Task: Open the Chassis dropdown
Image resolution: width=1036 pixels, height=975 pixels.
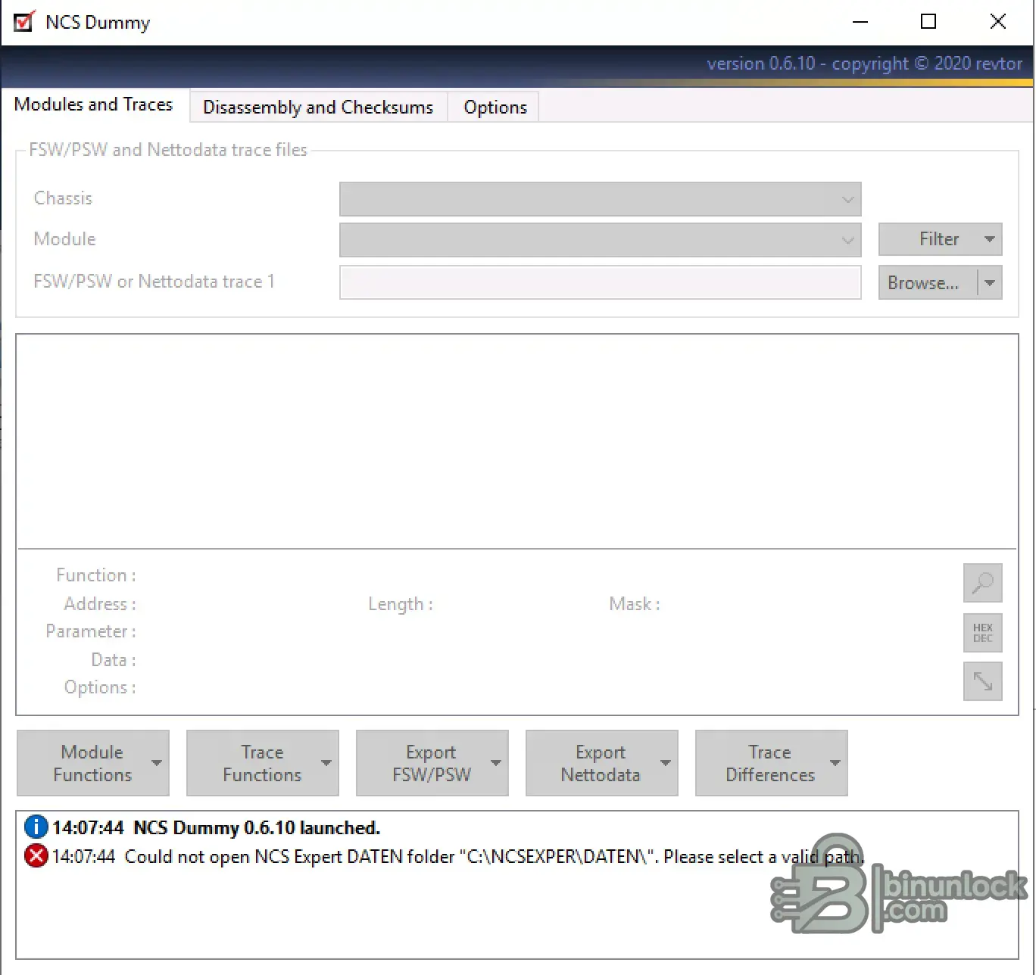Action: [x=600, y=199]
